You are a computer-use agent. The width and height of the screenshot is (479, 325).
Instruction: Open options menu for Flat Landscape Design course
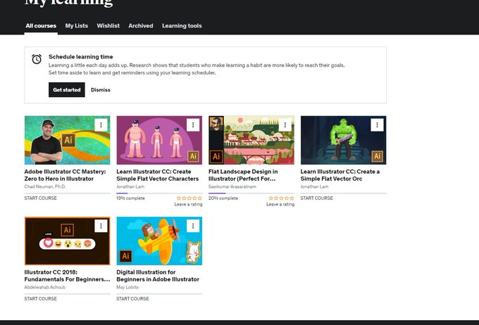pyautogui.click(x=285, y=125)
